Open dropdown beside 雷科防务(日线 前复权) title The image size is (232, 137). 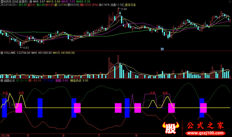coord(31,2)
